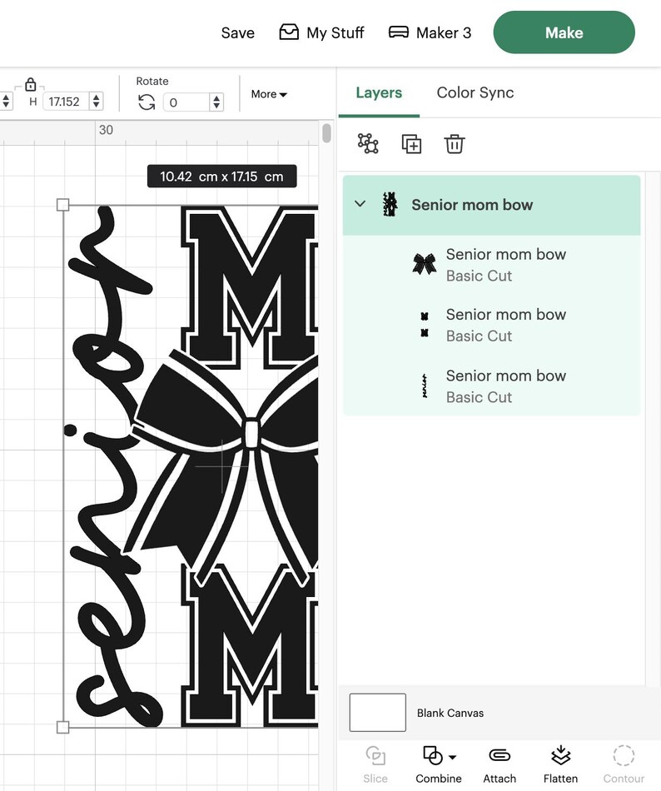Toggle the aspect ratio lock icon

pyautogui.click(x=30, y=84)
